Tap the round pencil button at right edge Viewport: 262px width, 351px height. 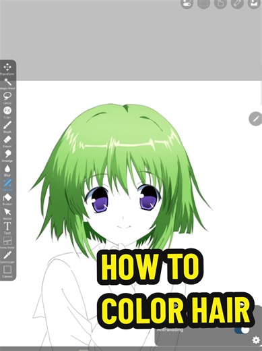(255, 118)
